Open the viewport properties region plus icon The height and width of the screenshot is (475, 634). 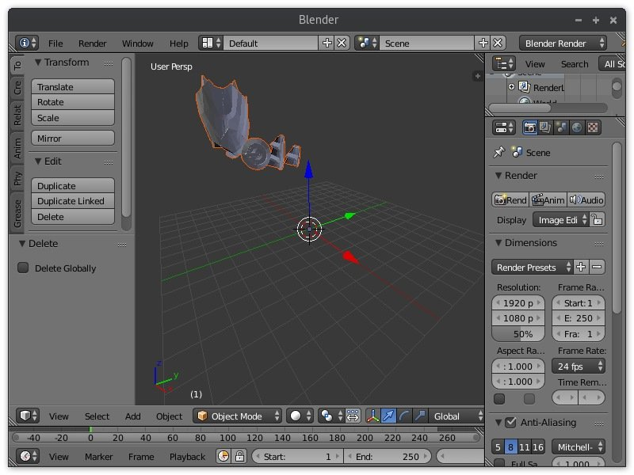click(x=478, y=76)
